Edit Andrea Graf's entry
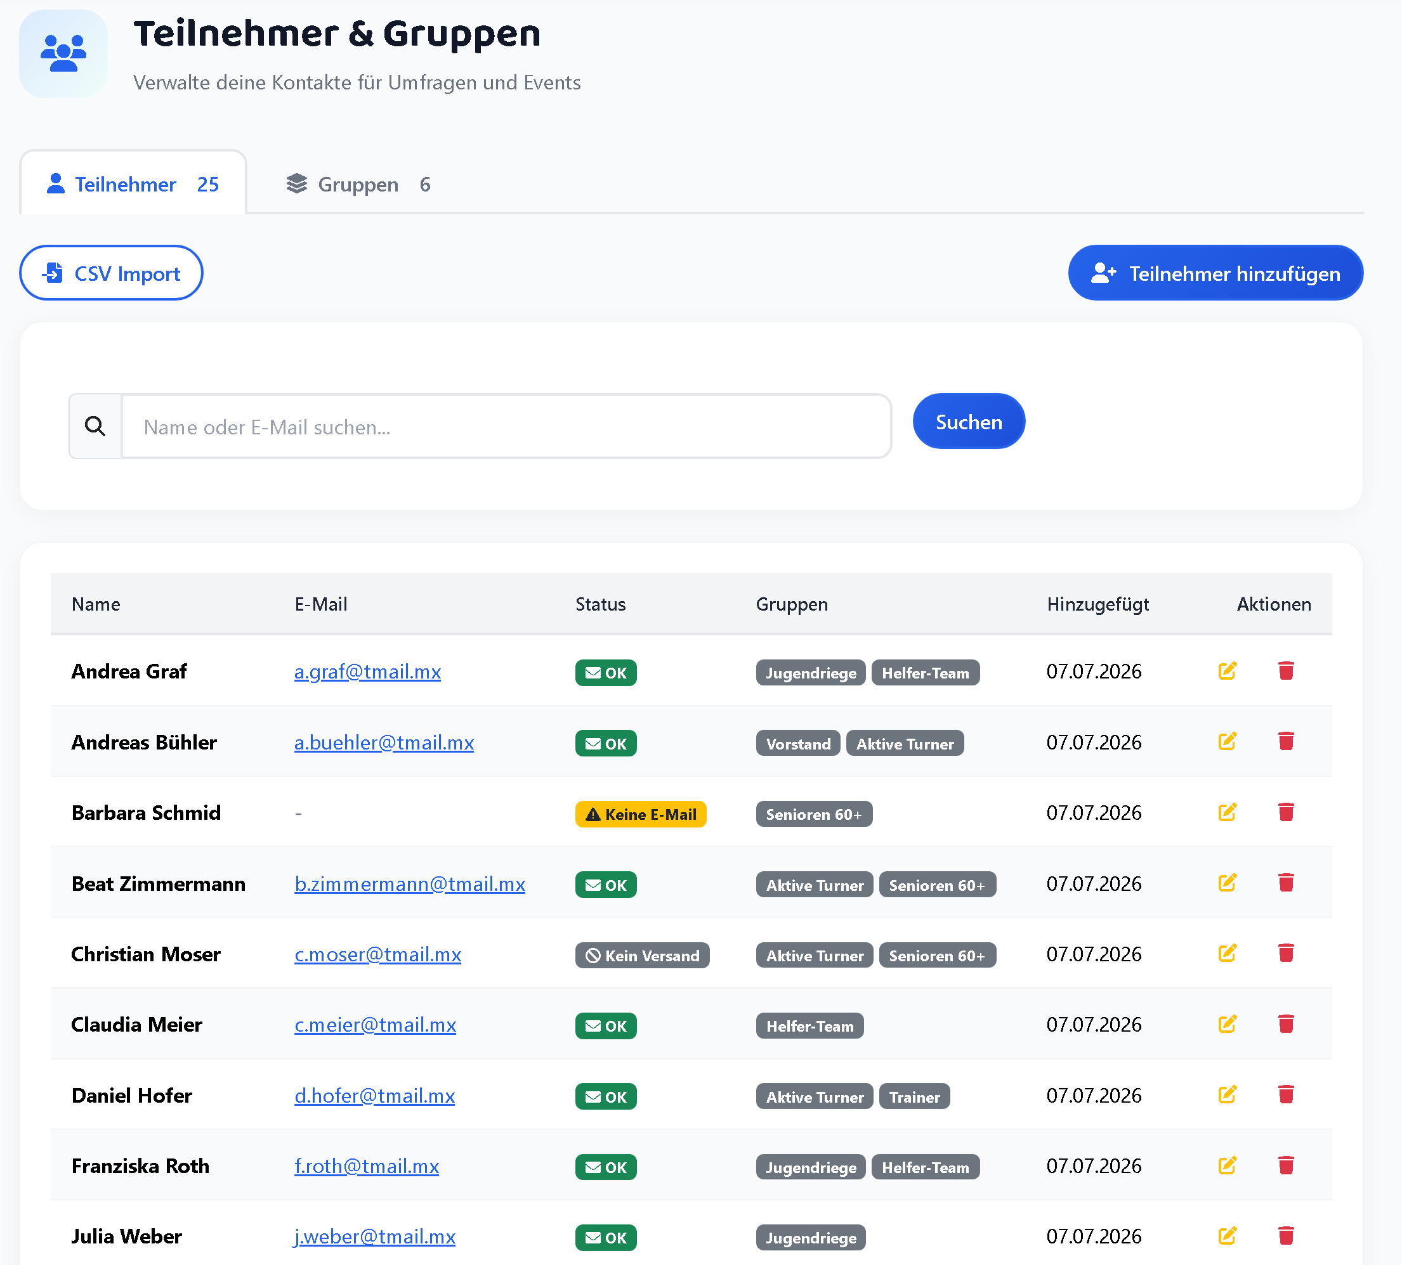Image resolution: width=1402 pixels, height=1265 pixels. pos(1228,671)
